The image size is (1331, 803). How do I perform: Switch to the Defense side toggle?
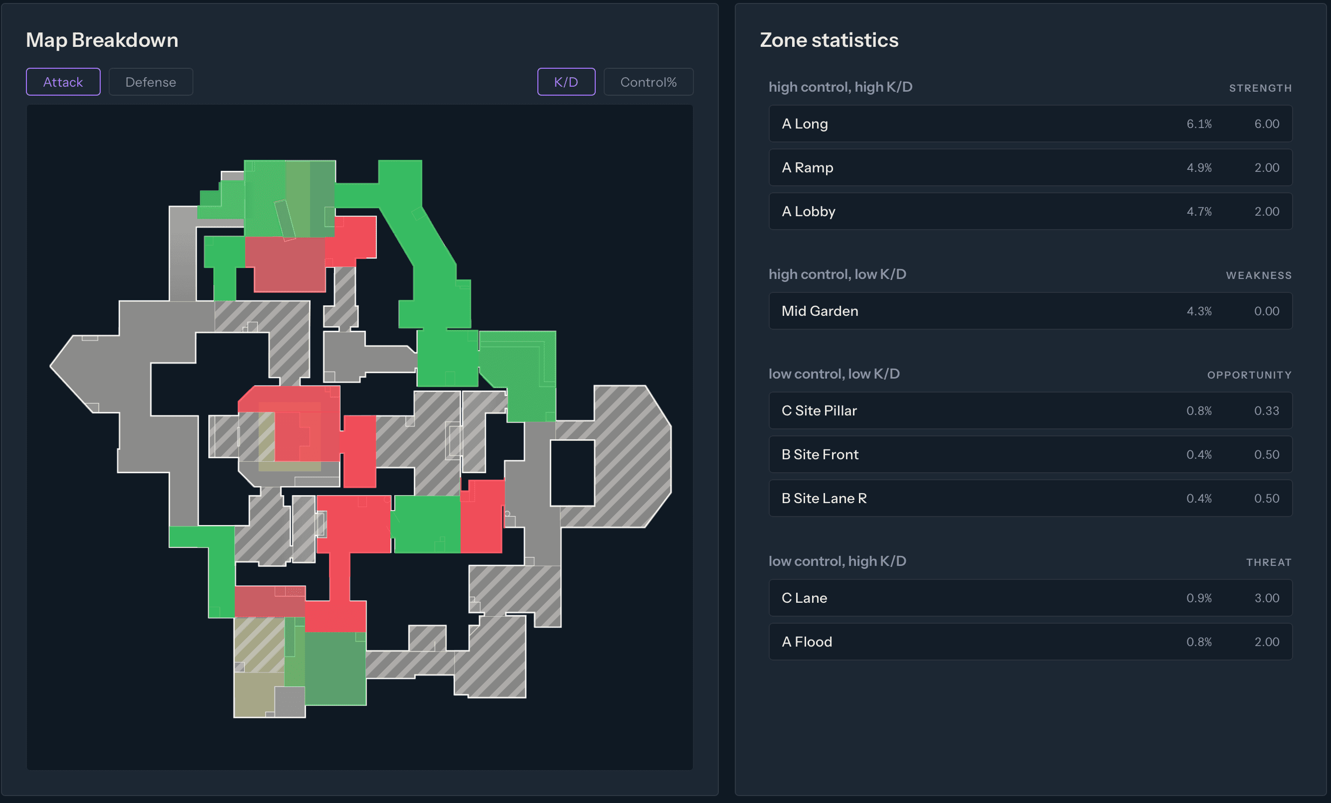(151, 82)
